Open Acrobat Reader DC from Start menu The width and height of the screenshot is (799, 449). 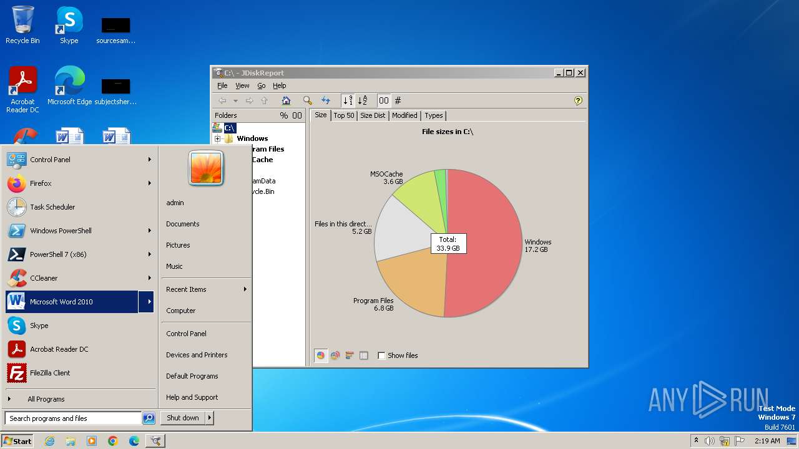pyautogui.click(x=80, y=349)
